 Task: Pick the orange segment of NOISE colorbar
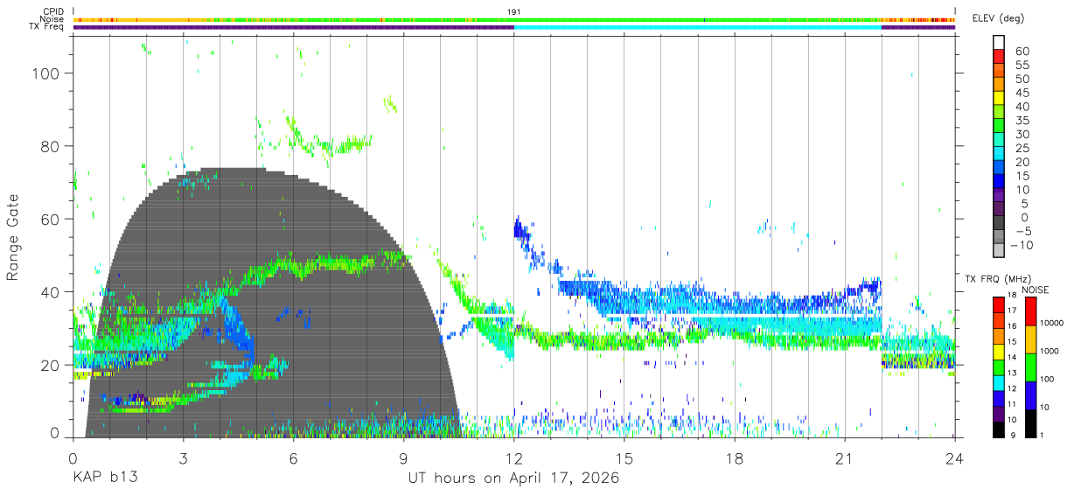coord(1029,338)
